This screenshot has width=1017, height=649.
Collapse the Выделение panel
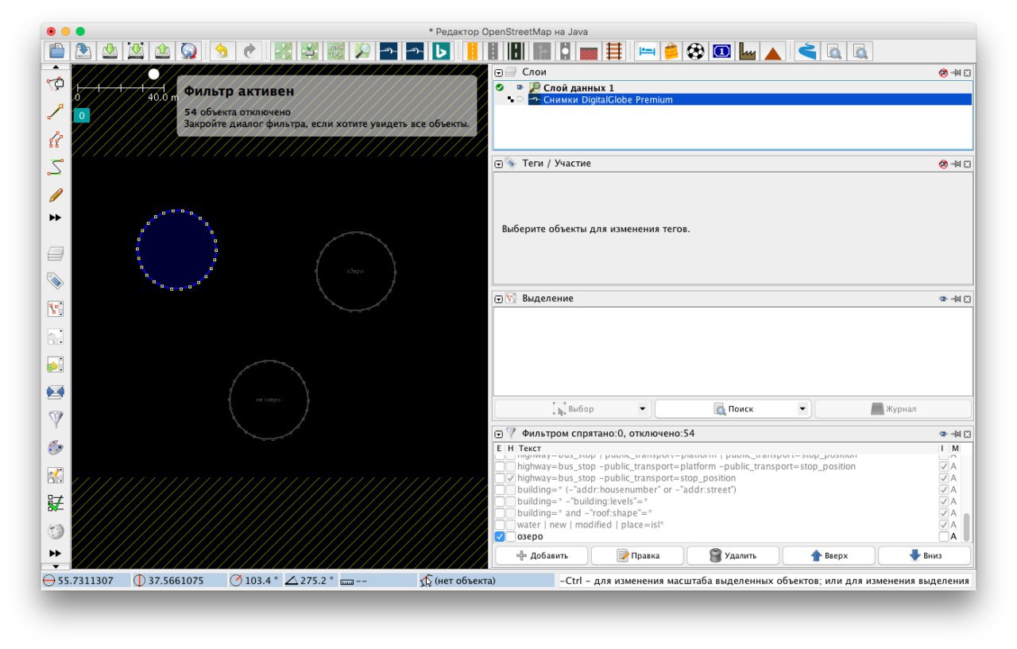[499, 299]
